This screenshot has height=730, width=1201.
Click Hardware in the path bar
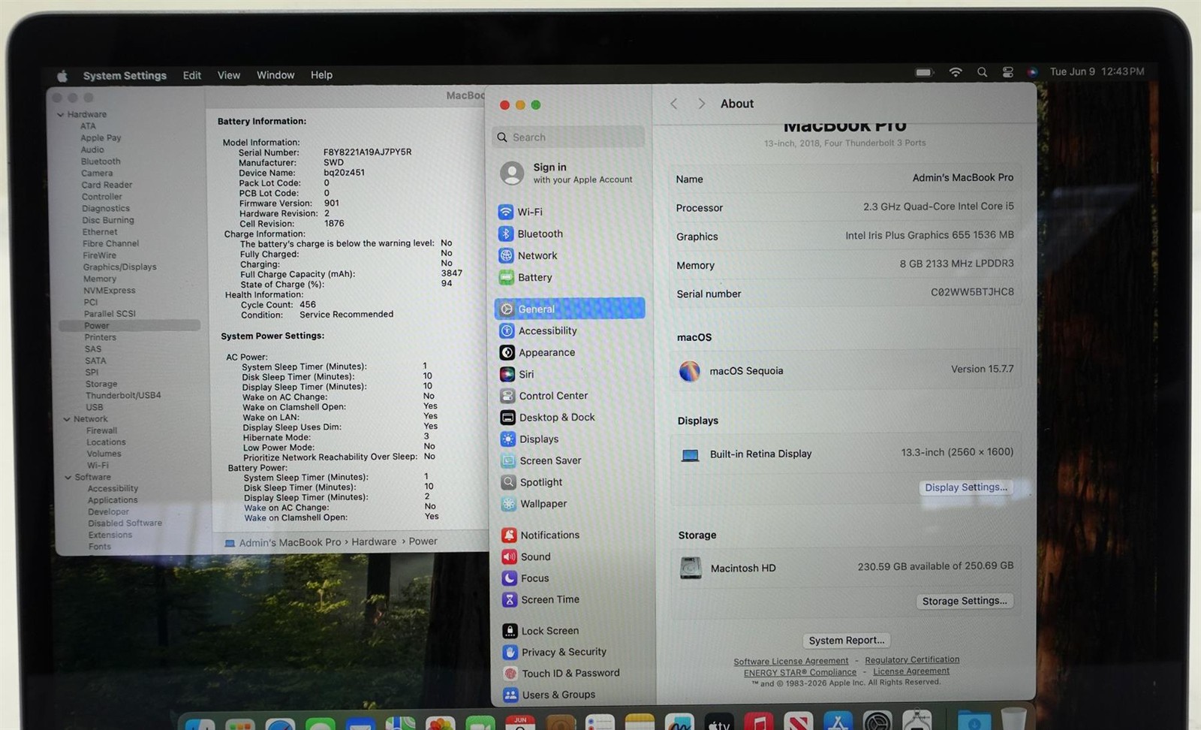(374, 541)
